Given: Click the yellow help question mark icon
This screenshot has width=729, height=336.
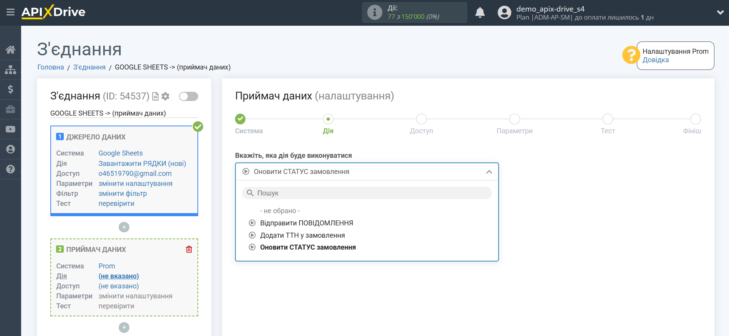Looking at the screenshot, I should pos(631,55).
